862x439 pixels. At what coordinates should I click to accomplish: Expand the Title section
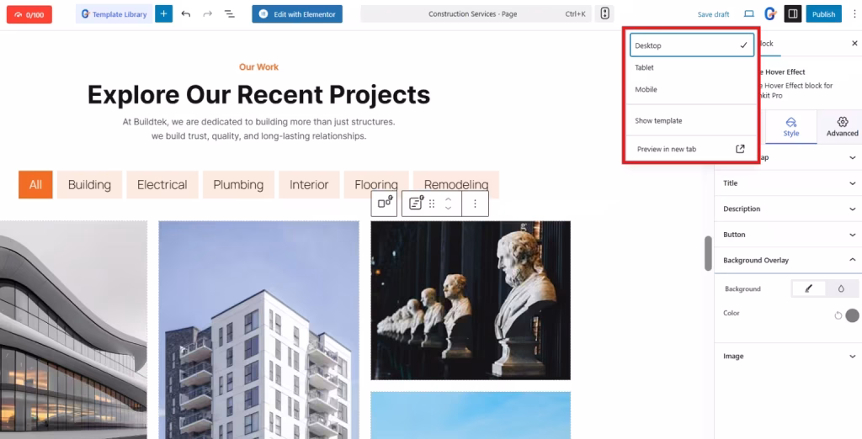pyautogui.click(x=788, y=183)
